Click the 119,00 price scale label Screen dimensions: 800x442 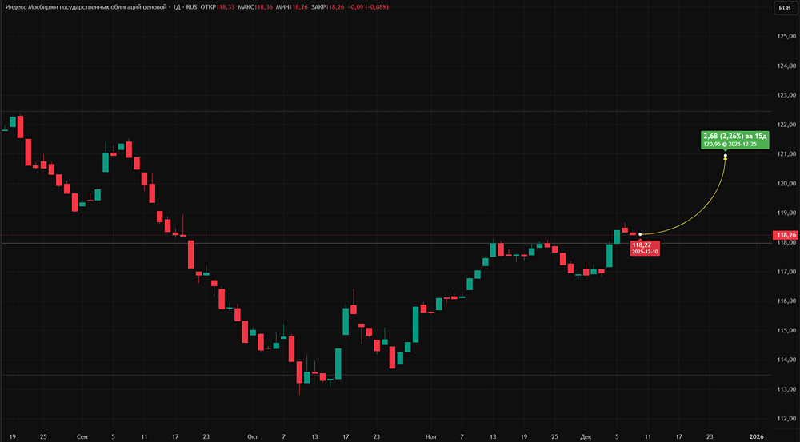point(786,213)
